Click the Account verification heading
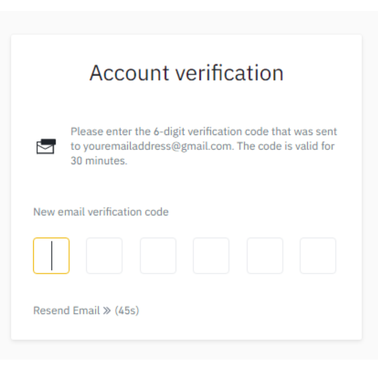This screenshot has height=378, width=378. [x=186, y=73]
